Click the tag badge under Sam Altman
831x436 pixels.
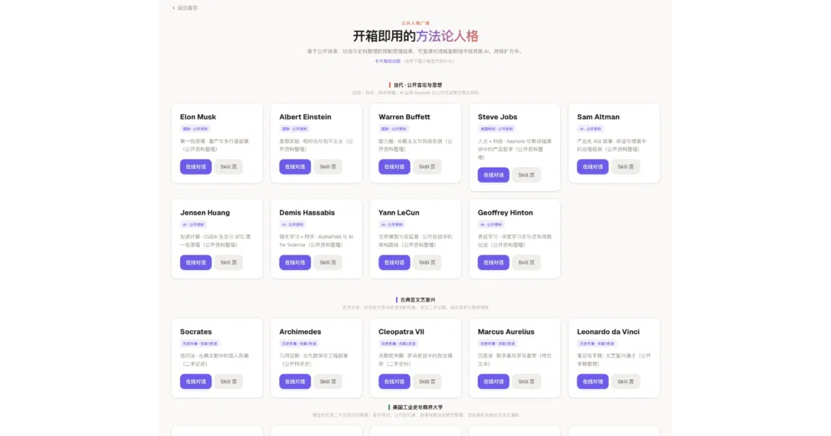[590, 129]
